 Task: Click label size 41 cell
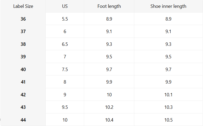coord(23,82)
